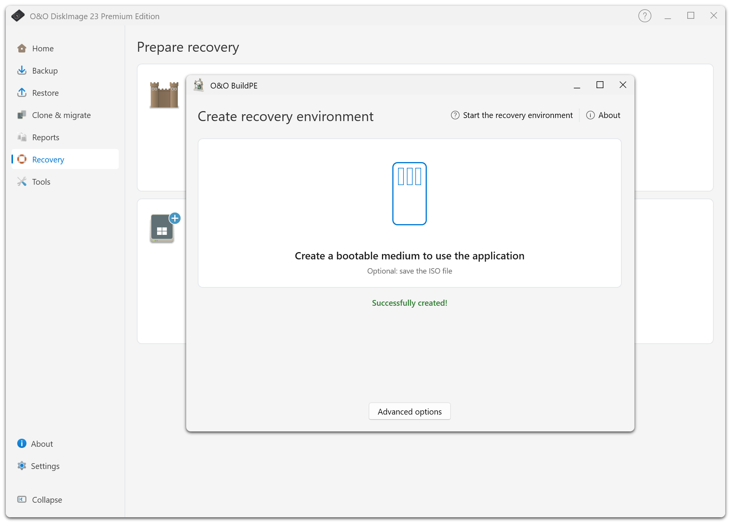Minimize the O&O DiskImage window
This screenshot has height=523, width=731.
(x=668, y=16)
